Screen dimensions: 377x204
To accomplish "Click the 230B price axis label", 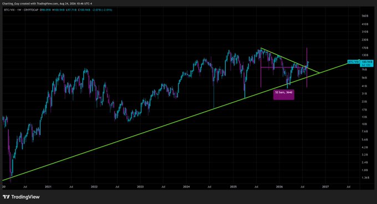I will [x=365, y=40].
